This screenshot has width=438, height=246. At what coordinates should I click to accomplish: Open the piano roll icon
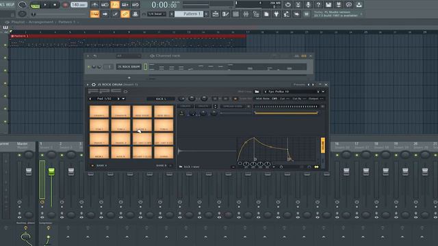(225, 14)
